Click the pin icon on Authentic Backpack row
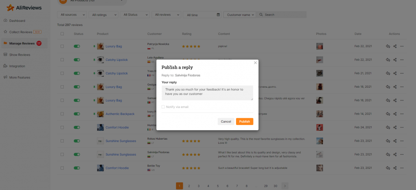The width and height of the screenshot is (416, 190). 94,114
